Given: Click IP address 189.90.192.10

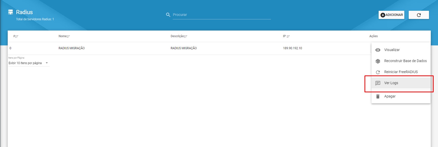Looking at the screenshot, I should click(x=293, y=48).
